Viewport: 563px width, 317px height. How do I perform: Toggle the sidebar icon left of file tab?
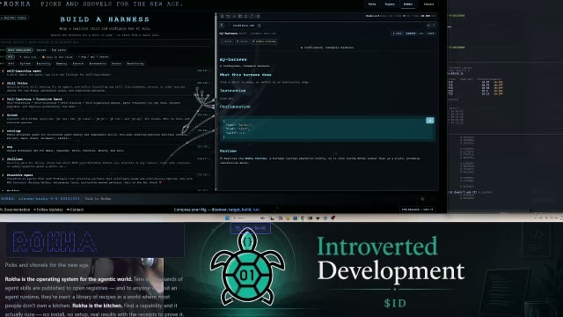222,26
